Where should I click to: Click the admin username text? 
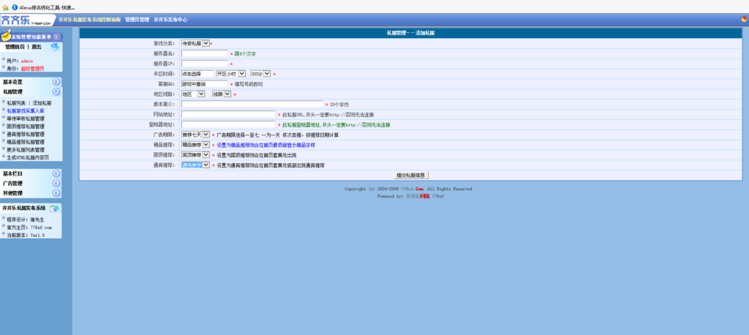click(x=27, y=61)
